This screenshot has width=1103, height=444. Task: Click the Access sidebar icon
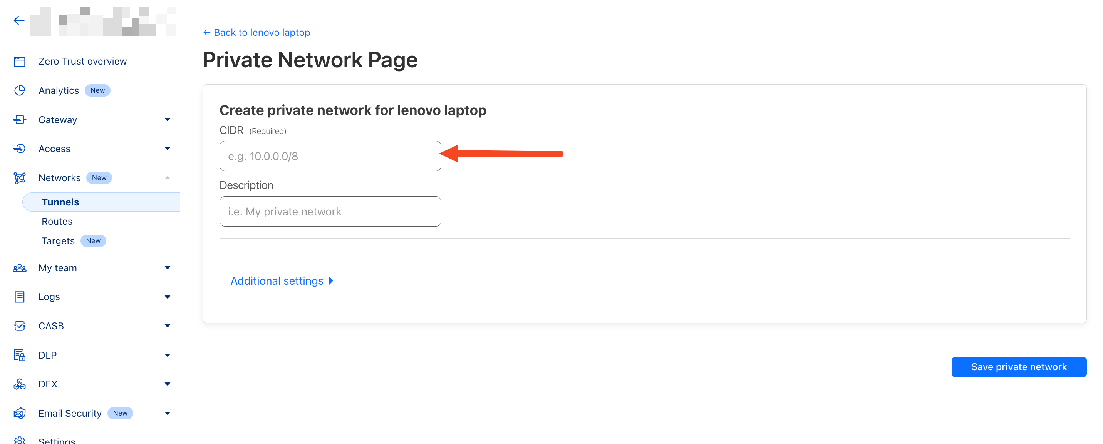tap(19, 149)
